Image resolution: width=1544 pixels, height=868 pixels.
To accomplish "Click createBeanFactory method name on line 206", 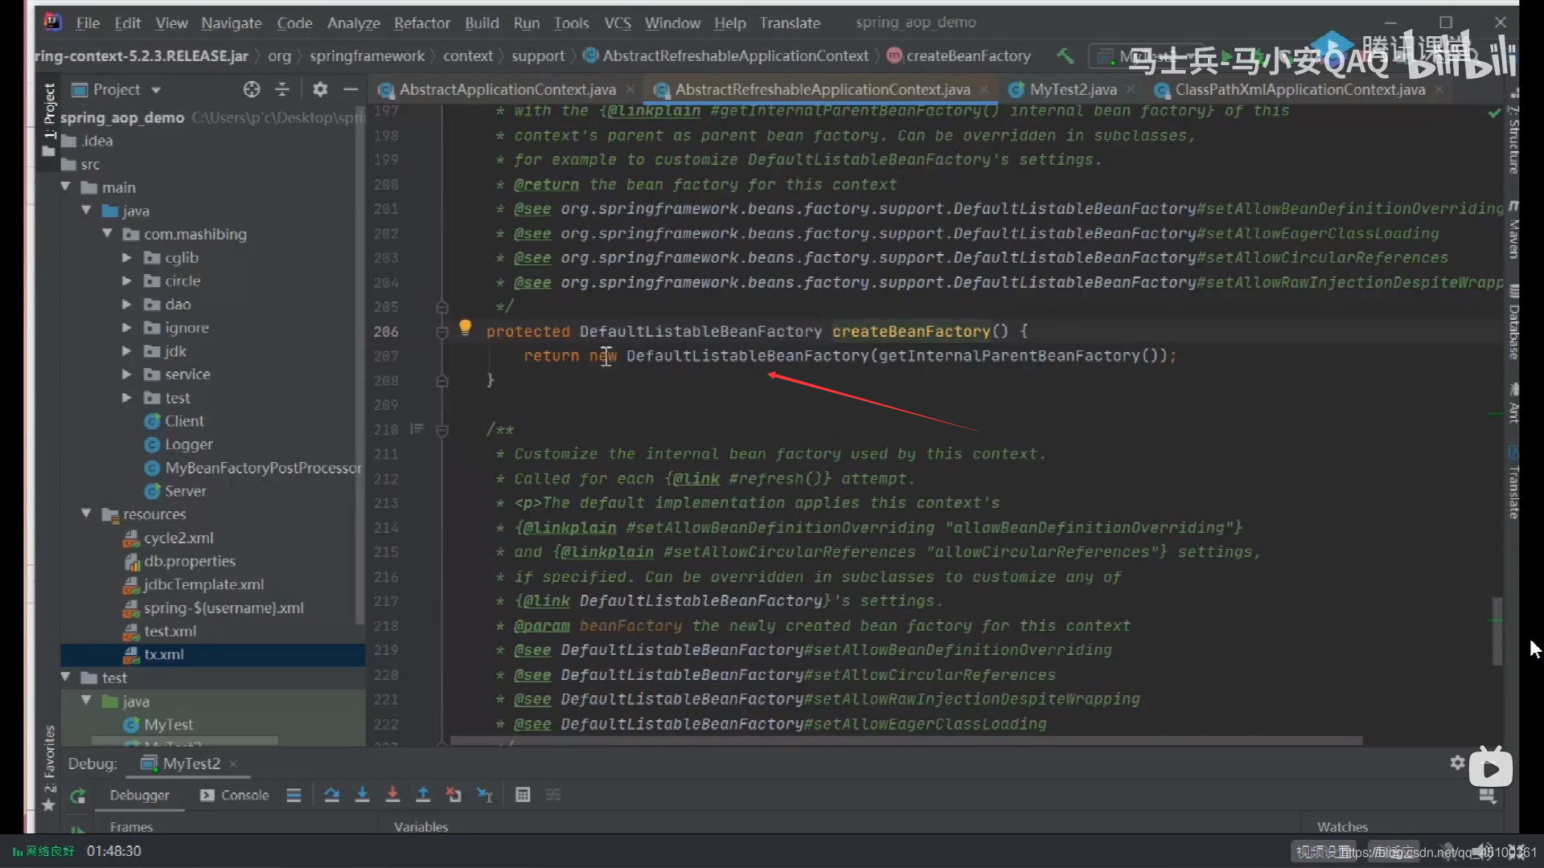I will (x=911, y=331).
